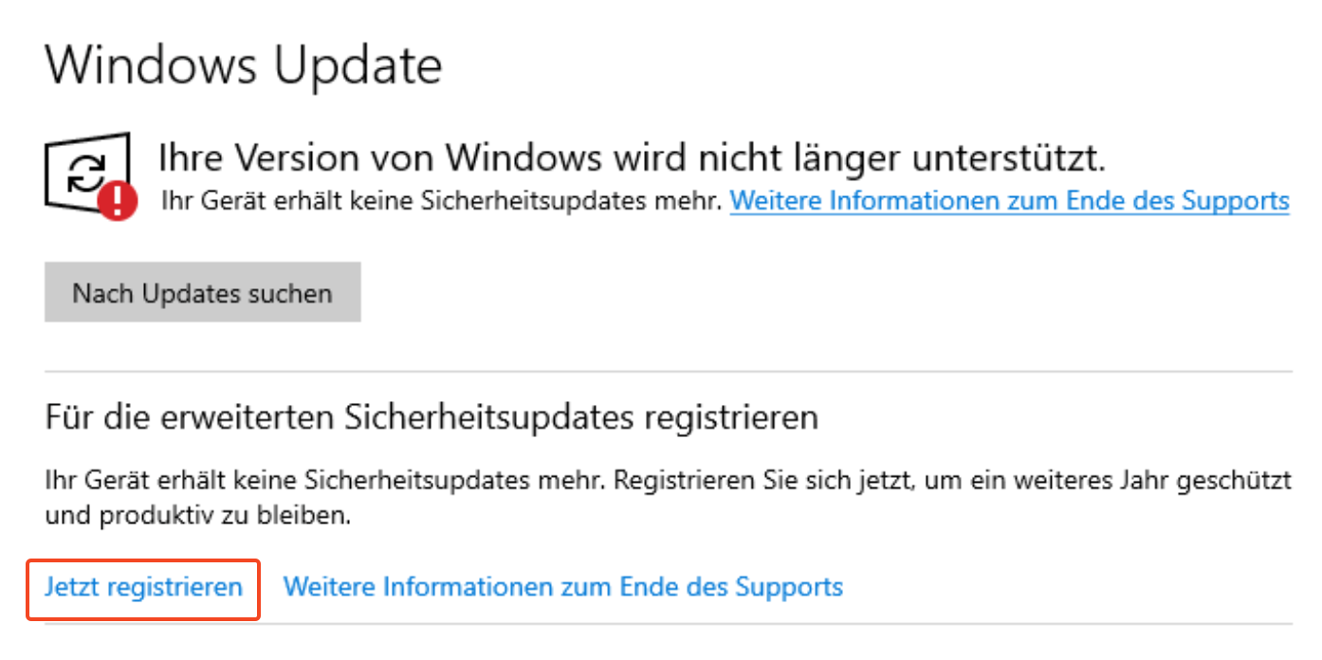Viewport: 1322px width, 660px height.
Task: Open the top "Weitere Informationen zum Ende des Supports" link
Action: pyautogui.click(x=1009, y=201)
